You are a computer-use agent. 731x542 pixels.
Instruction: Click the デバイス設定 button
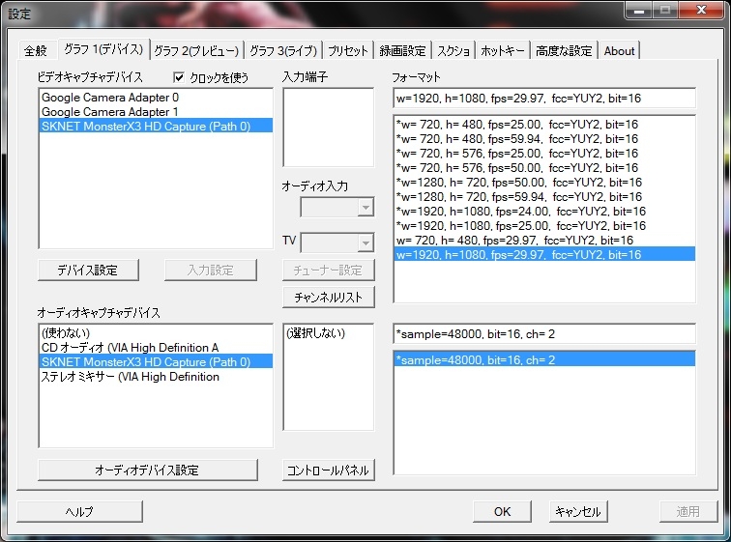tap(88, 271)
